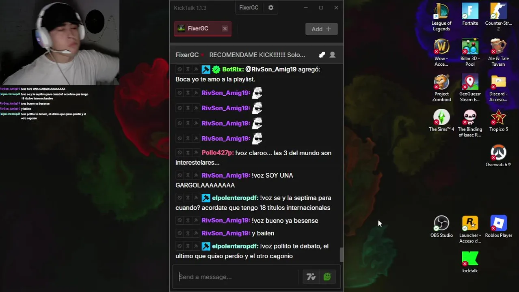
Task: Open the kicktalk desktop shortcut
Action: pyautogui.click(x=470, y=262)
